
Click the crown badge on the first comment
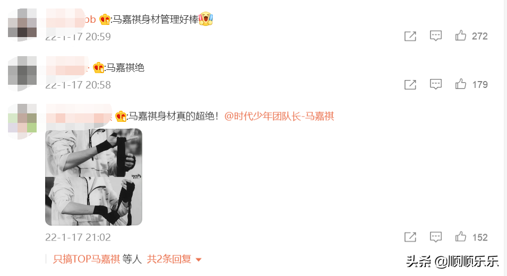coord(105,20)
